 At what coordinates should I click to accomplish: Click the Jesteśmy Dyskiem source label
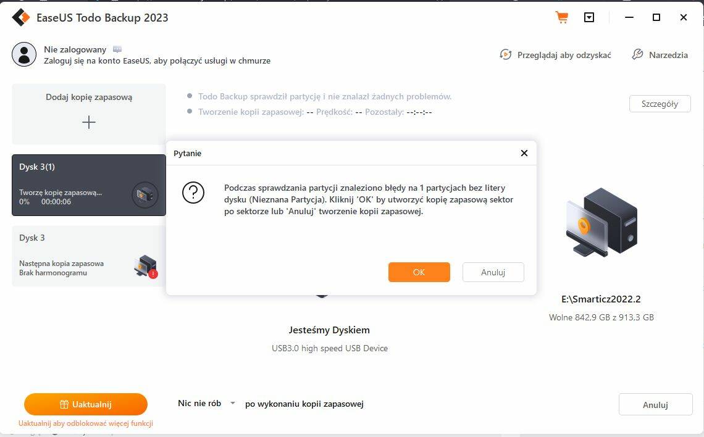(x=329, y=330)
